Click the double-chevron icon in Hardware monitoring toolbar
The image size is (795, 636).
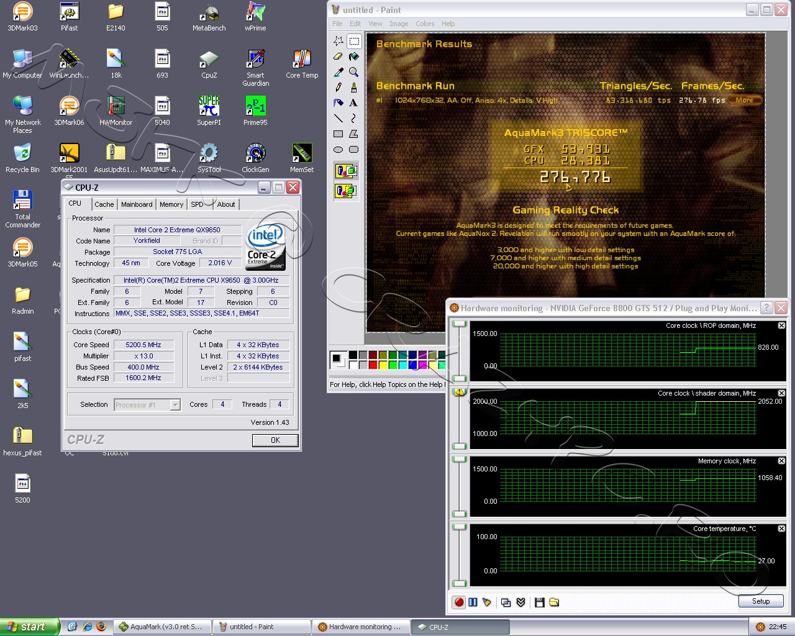521,602
